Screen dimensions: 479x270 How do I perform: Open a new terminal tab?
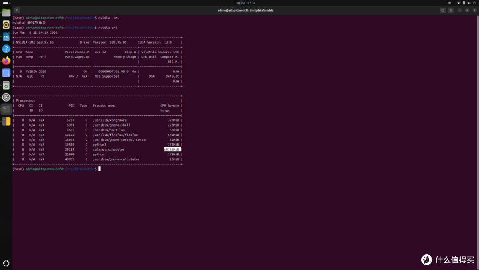(x=17, y=10)
